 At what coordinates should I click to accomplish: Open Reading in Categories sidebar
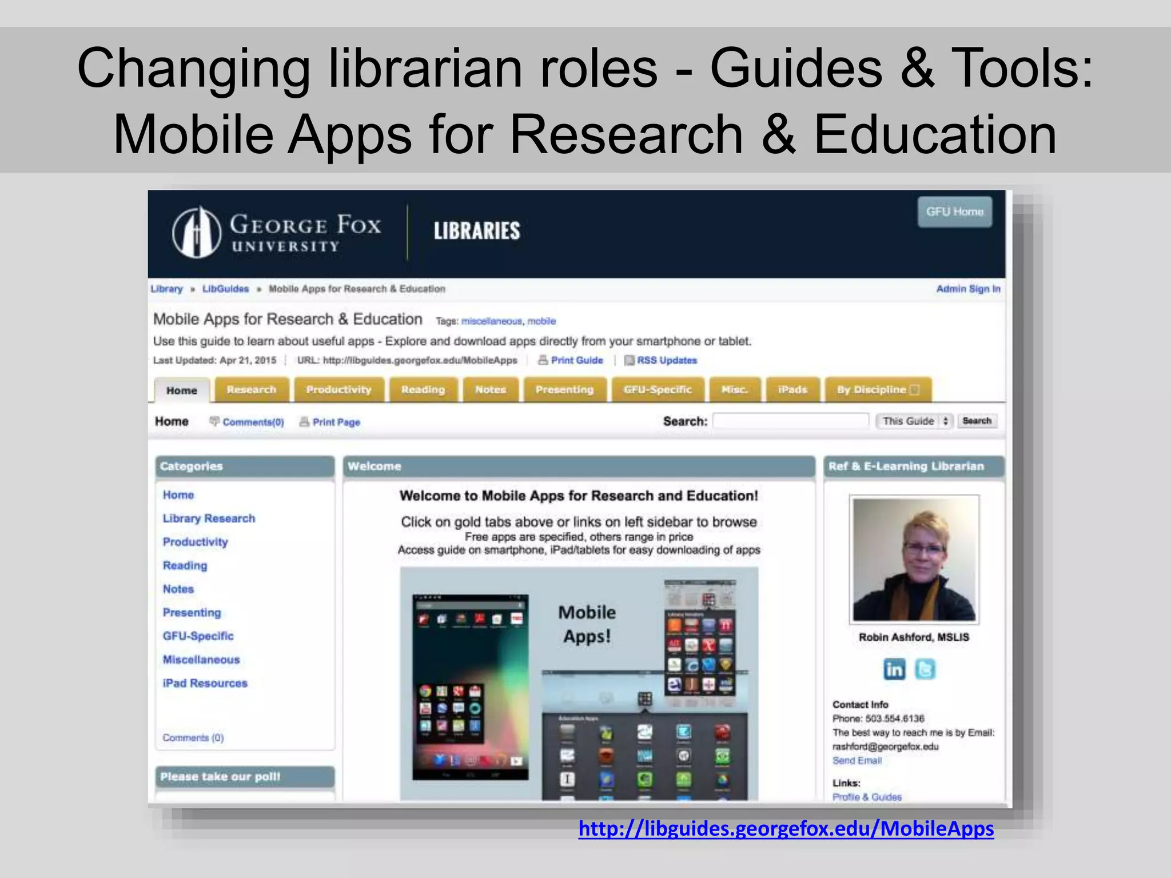point(185,565)
